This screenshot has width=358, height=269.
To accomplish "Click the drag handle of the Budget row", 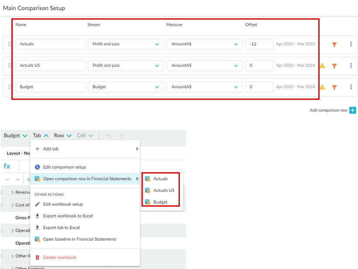I will [10, 87].
